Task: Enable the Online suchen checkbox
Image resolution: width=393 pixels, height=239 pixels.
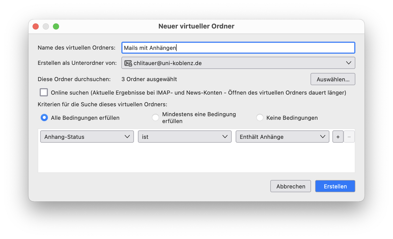Action: pyautogui.click(x=44, y=92)
